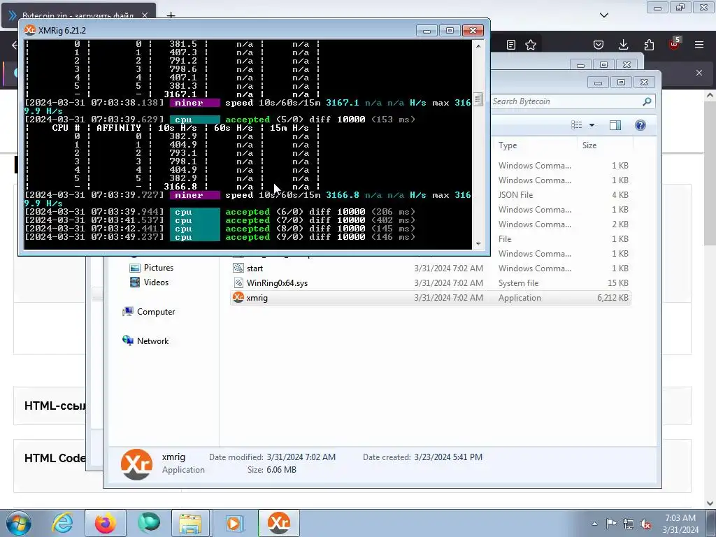Open Firefox hamburger menu
The height and width of the screenshot is (537, 716).
699,45
